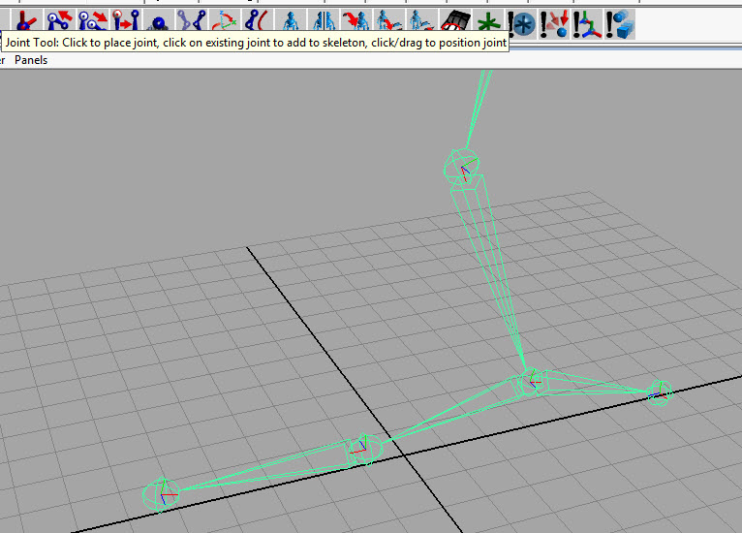Select the upper joint at top of leg chain
Image resolution: width=742 pixels, height=533 pixels.
coord(462,168)
